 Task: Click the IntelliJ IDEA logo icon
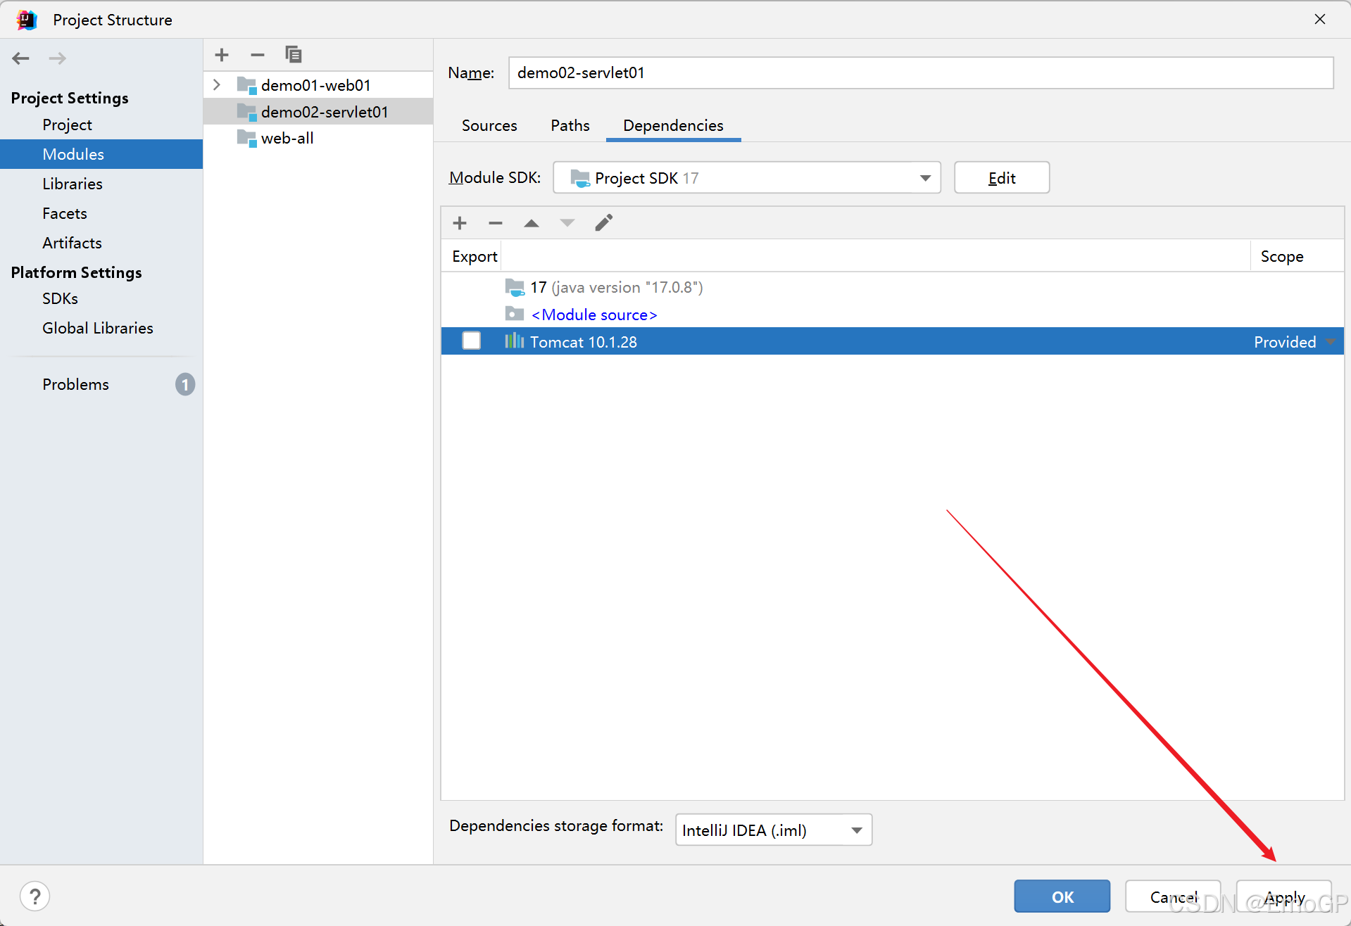click(27, 20)
